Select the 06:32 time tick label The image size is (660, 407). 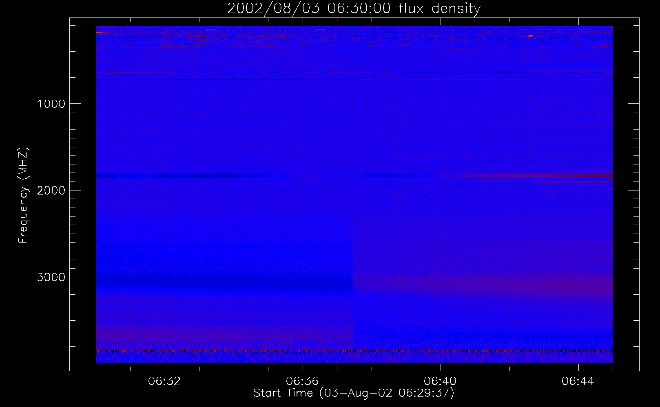pyautogui.click(x=164, y=381)
